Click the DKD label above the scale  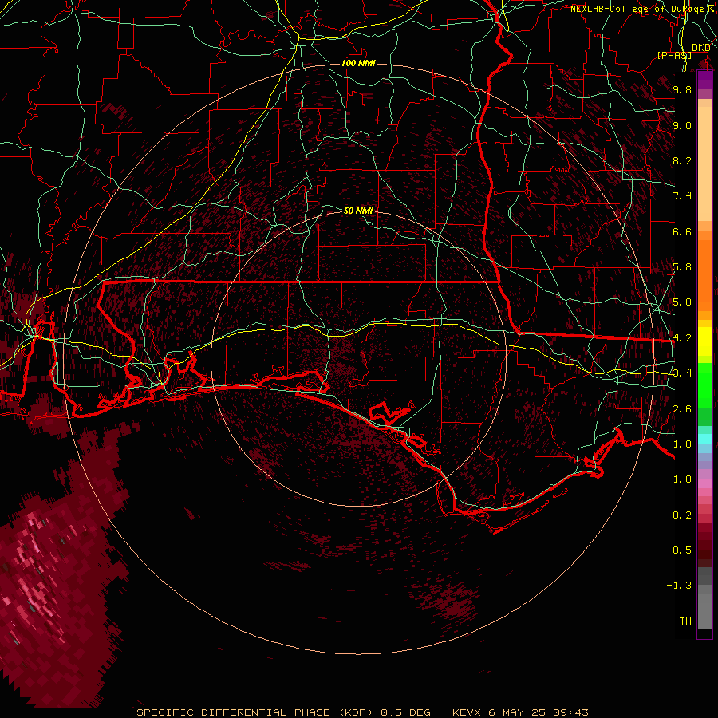click(700, 48)
